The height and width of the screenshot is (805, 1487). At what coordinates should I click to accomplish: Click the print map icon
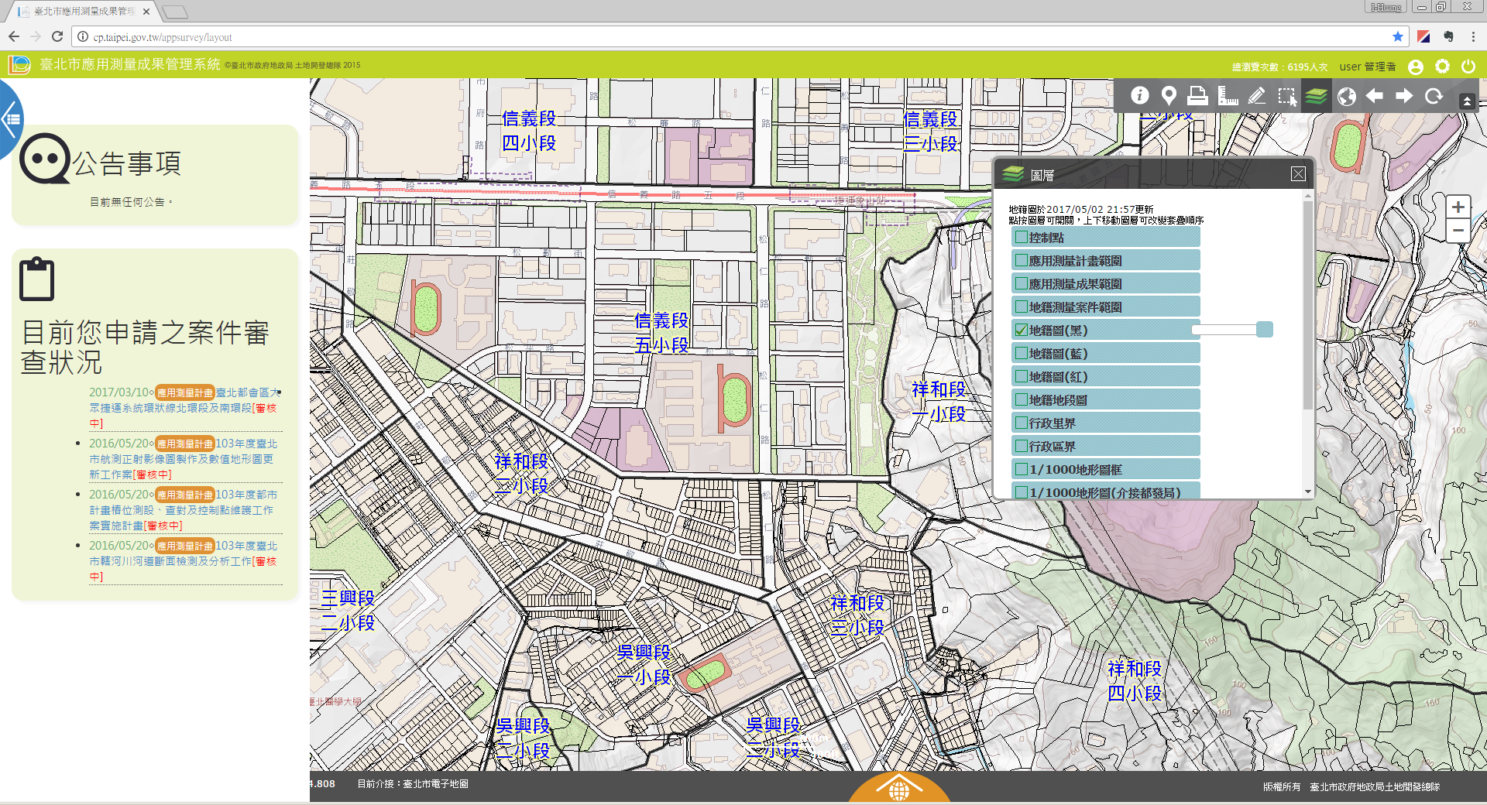point(1197,95)
